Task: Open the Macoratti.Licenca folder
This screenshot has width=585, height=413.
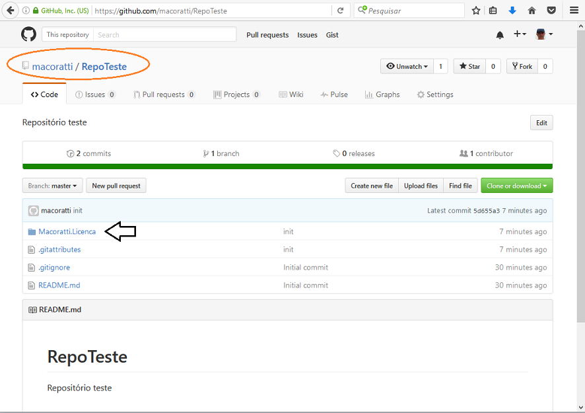Action: pos(67,232)
